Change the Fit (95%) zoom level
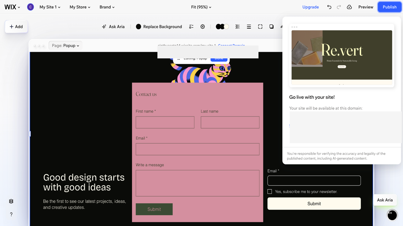Viewport: 403px width, 226px height. point(201,7)
